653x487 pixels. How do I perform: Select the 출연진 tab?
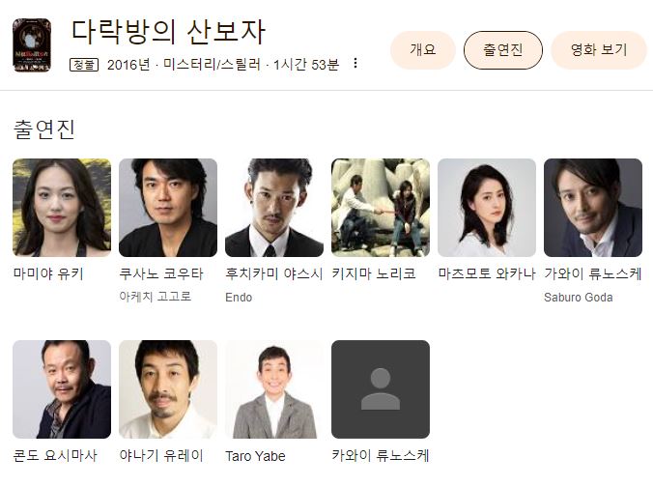click(x=503, y=50)
